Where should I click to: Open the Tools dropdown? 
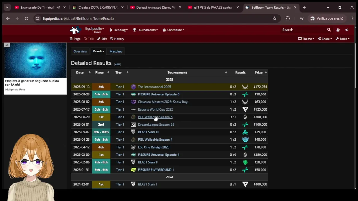point(342,39)
